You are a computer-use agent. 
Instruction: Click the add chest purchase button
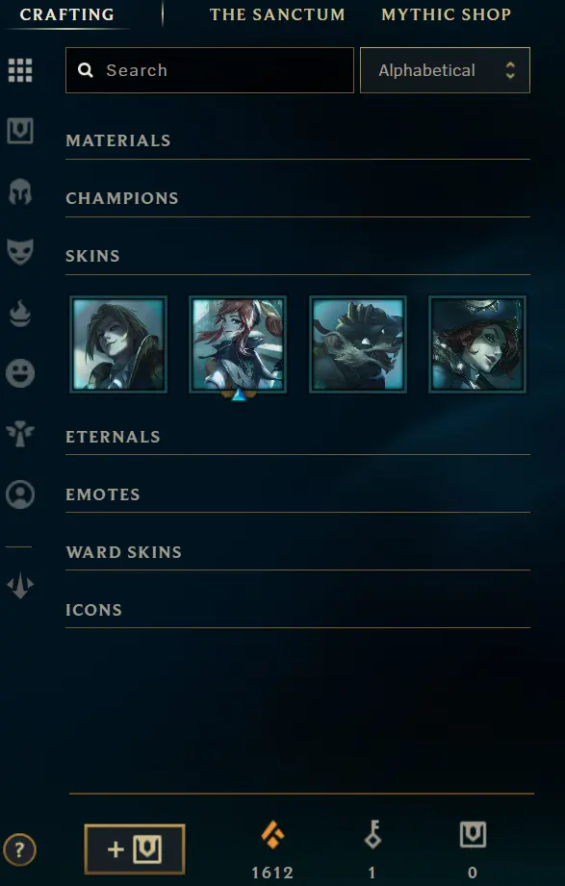point(135,849)
